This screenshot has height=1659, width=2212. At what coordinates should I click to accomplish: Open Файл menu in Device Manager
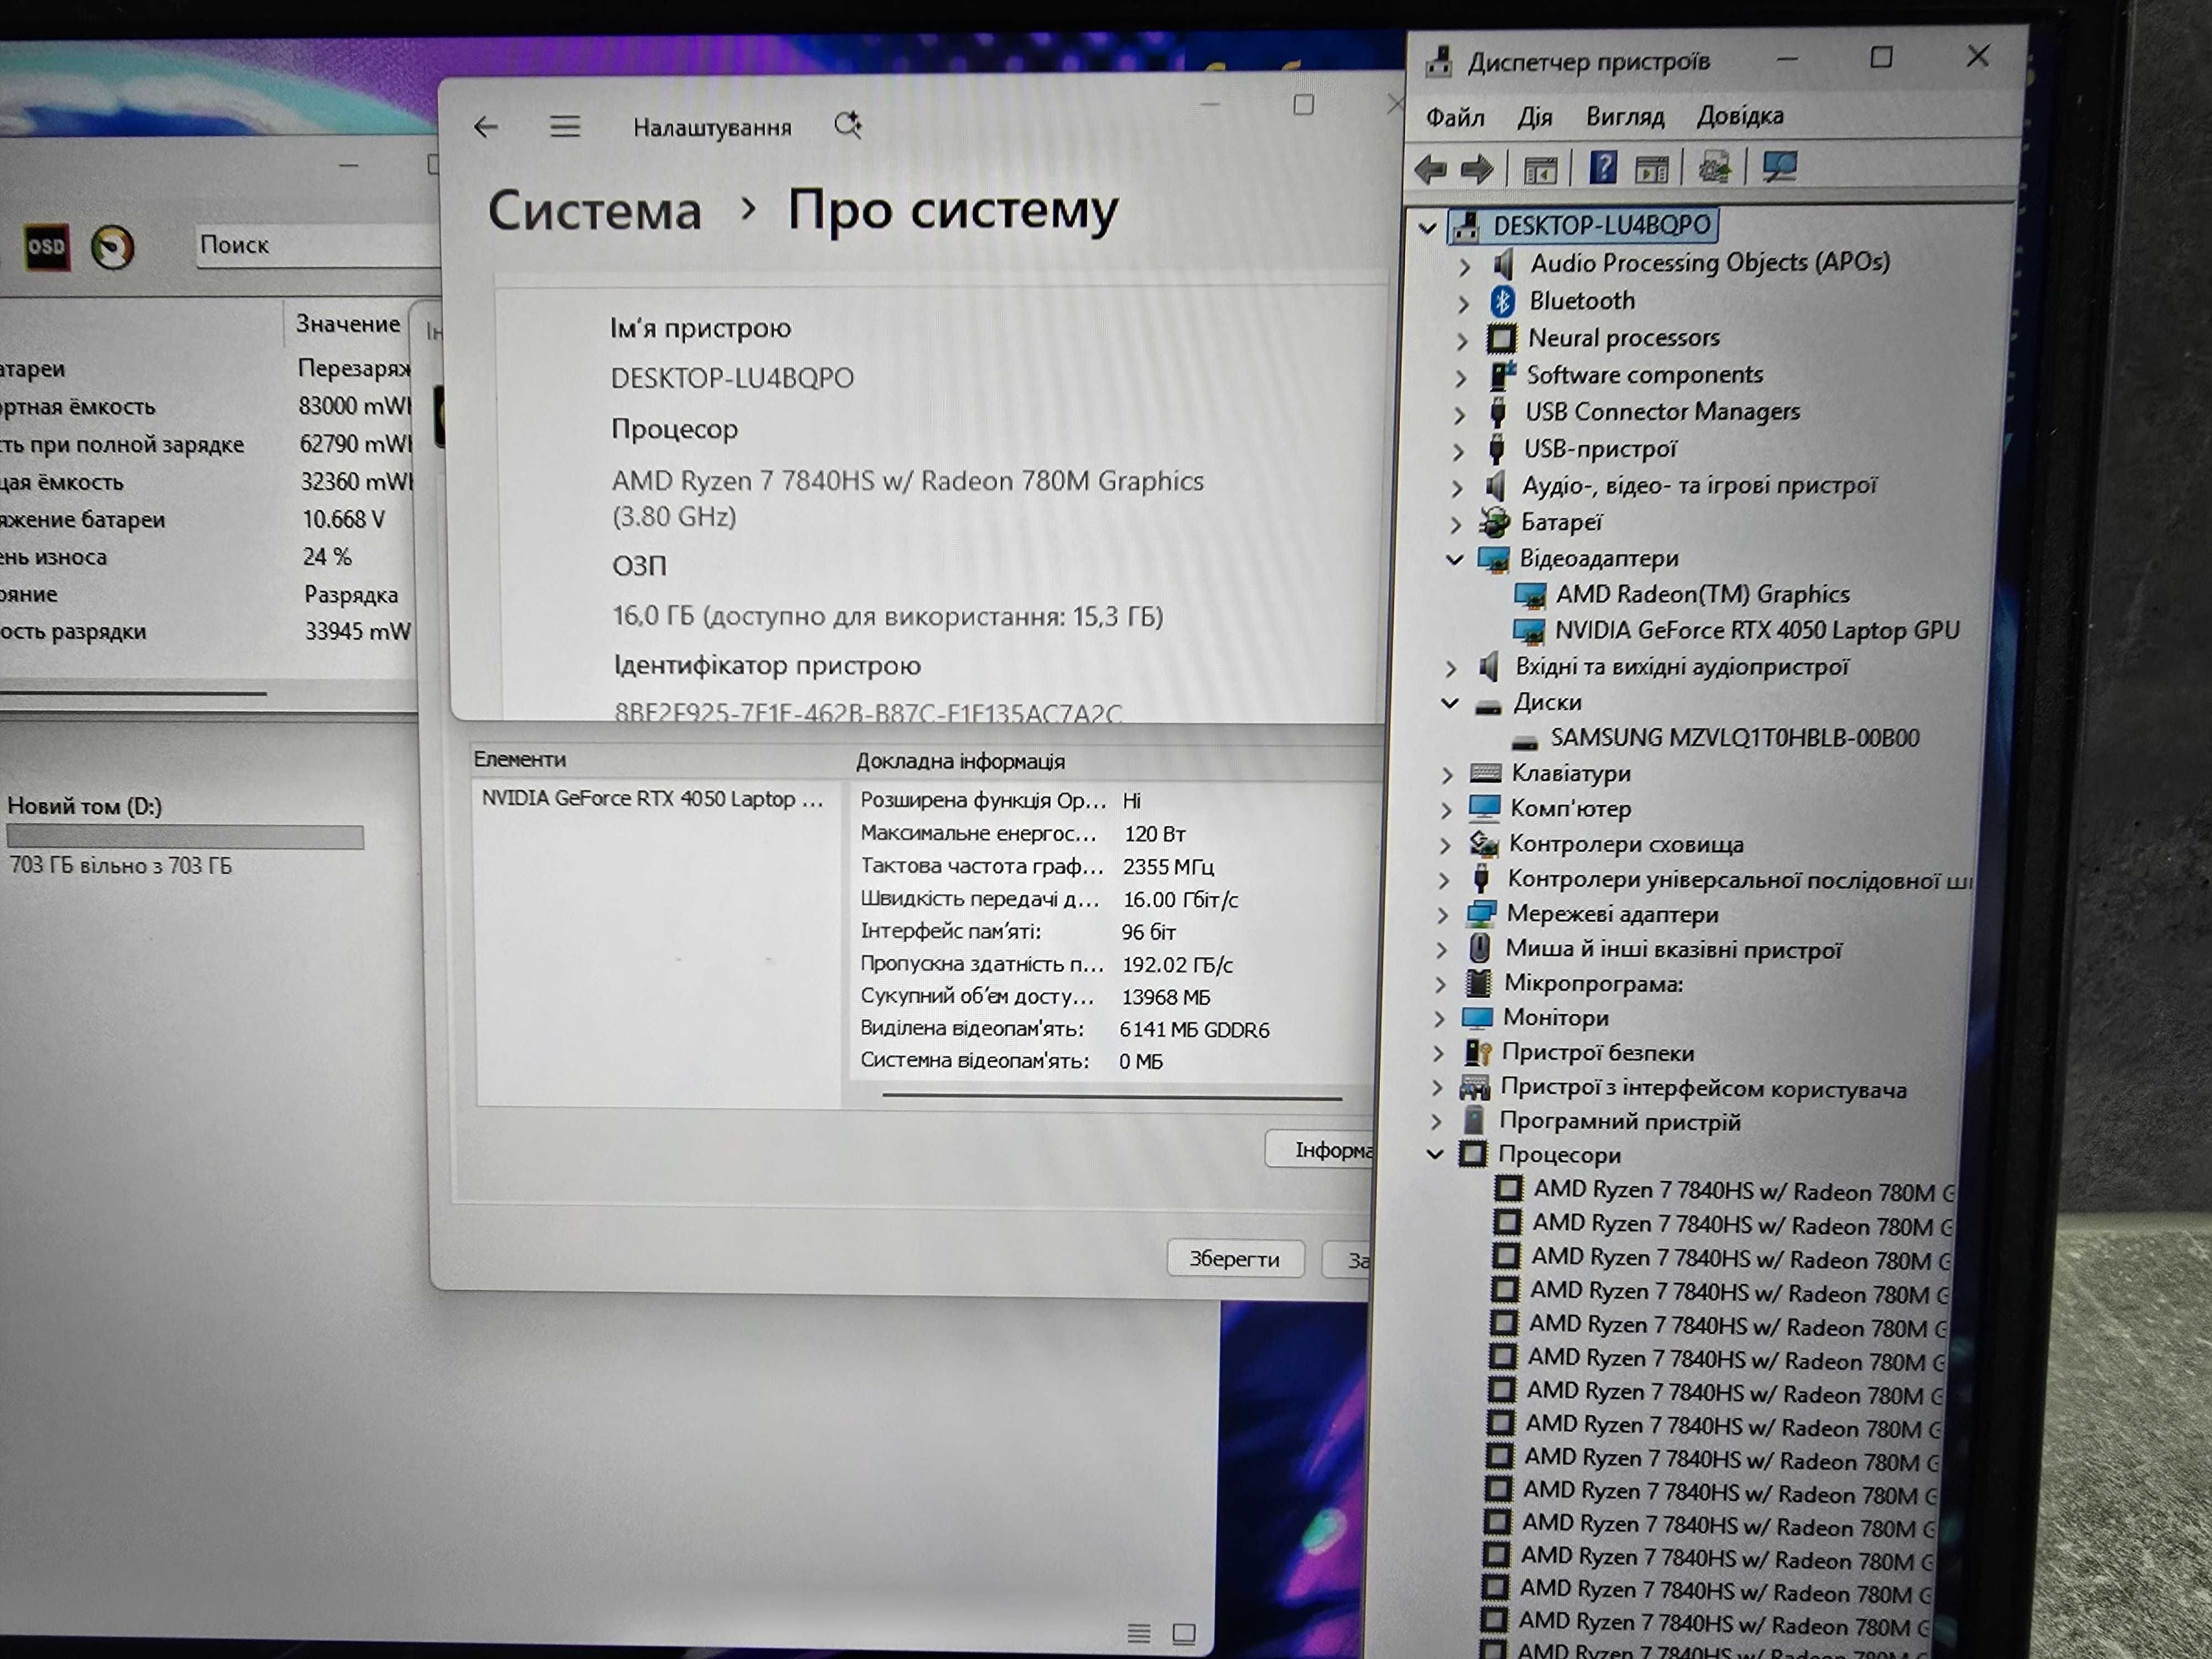[x=1455, y=118]
